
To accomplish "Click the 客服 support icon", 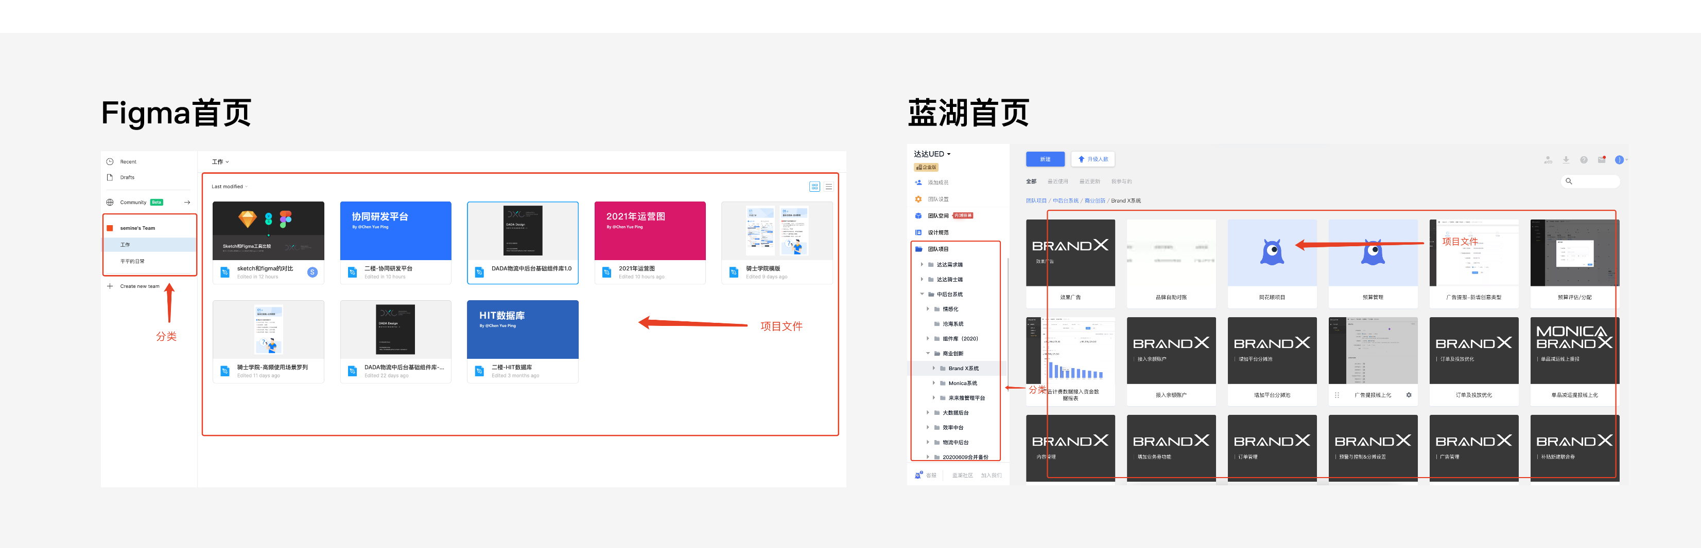I will click(x=918, y=475).
